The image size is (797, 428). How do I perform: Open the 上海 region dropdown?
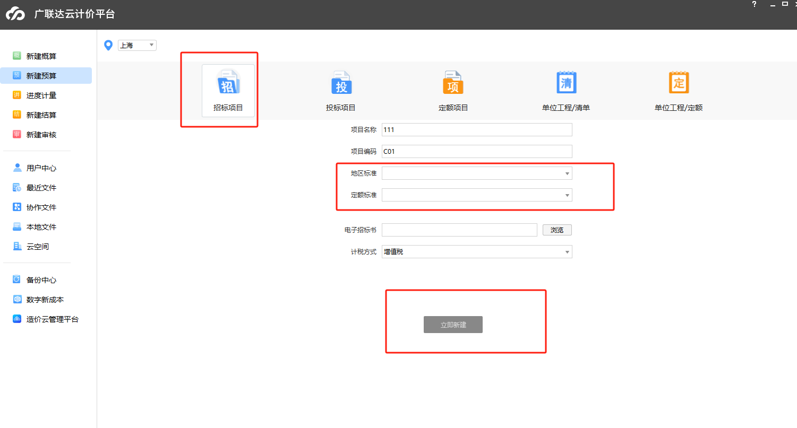137,45
